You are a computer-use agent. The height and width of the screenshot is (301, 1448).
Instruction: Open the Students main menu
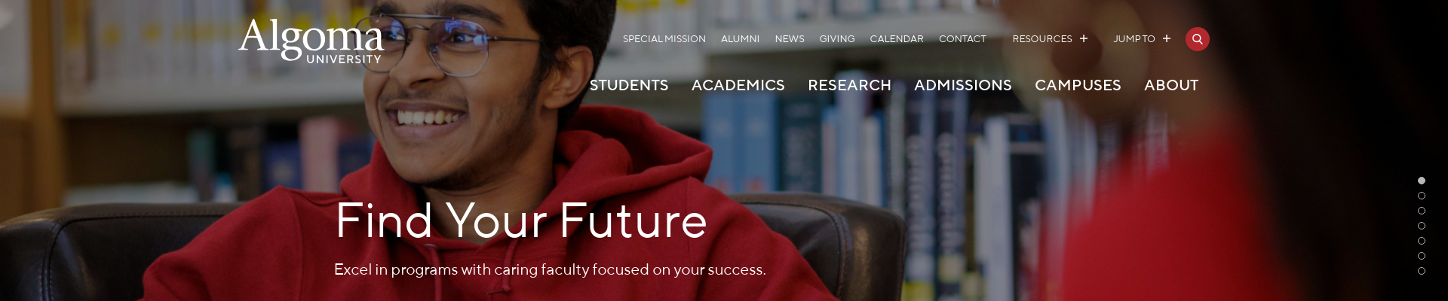pos(629,86)
